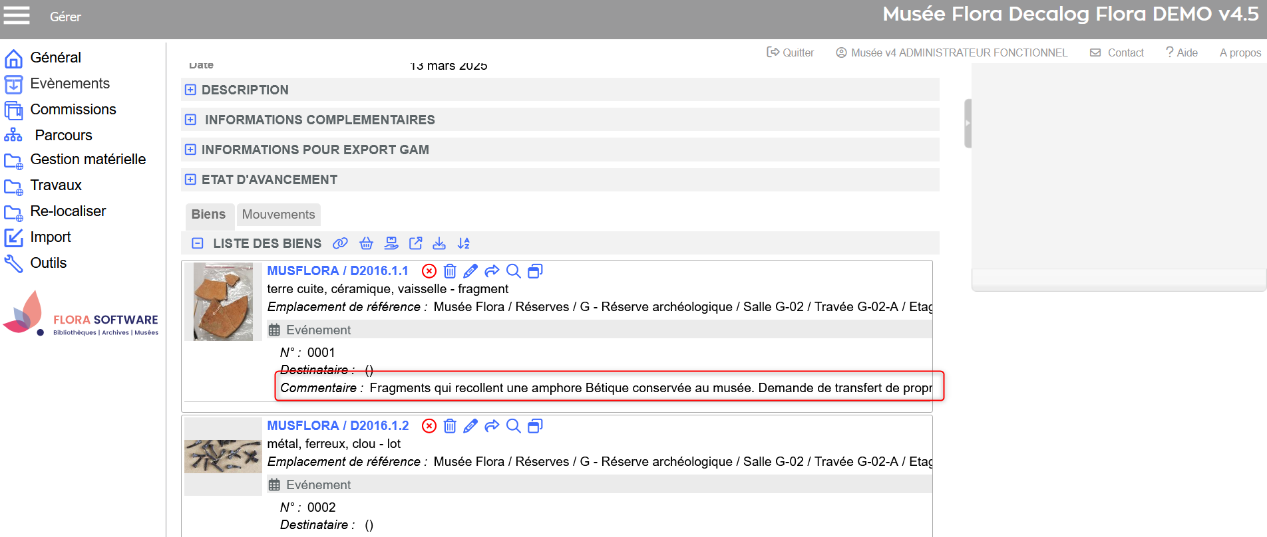Viewport: 1267px width, 537px height.
Task: Click the download icon in LISTE DES BIENS
Action: tap(439, 243)
